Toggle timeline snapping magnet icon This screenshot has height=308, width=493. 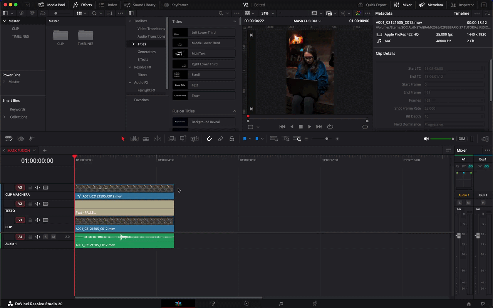[x=210, y=139]
